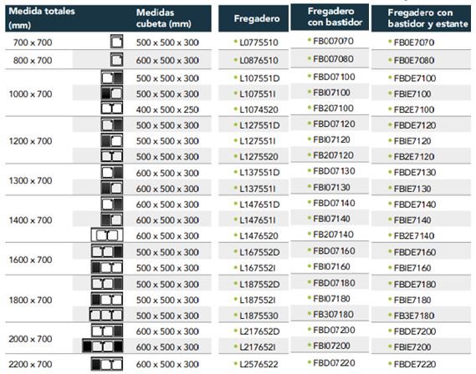476x374 pixels.
Task: Click the sink diagram next to L217652D
Action: 107,331
